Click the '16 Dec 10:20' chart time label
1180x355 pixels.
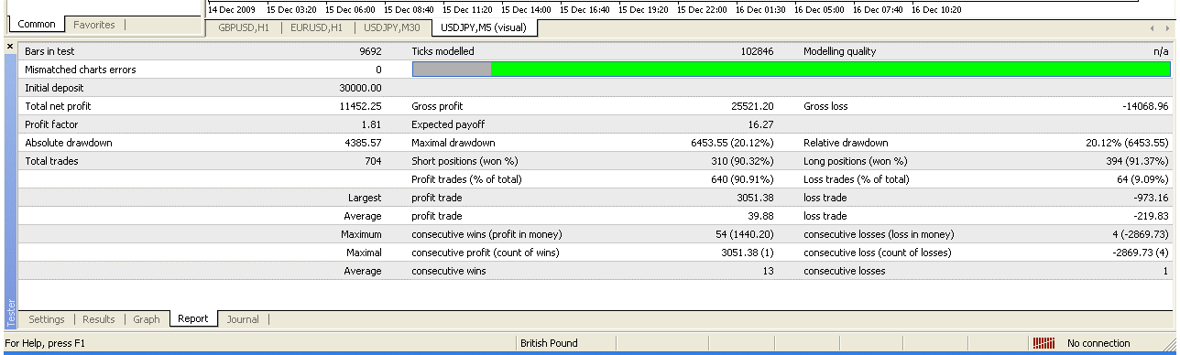(x=936, y=9)
